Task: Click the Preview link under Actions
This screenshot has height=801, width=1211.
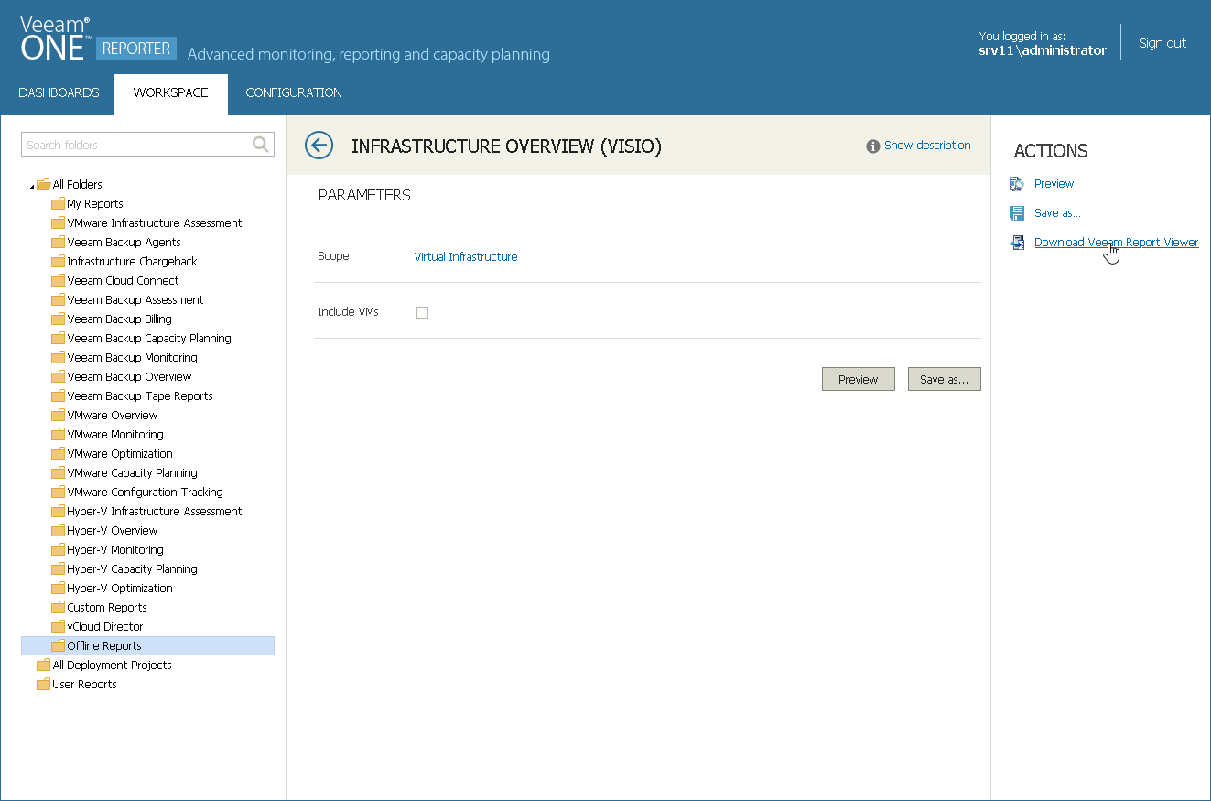Action: [1054, 184]
